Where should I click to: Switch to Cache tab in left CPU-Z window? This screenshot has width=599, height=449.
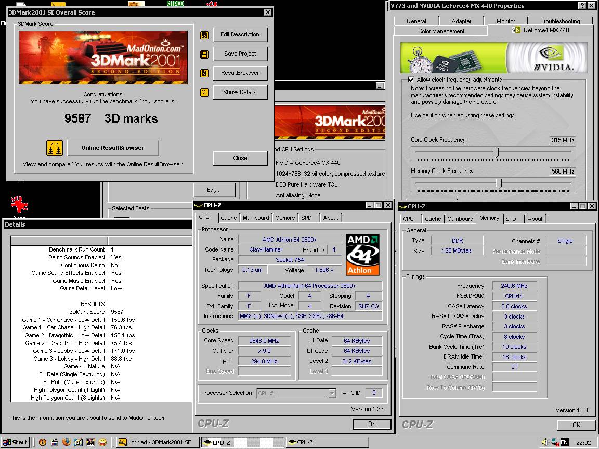click(x=229, y=218)
